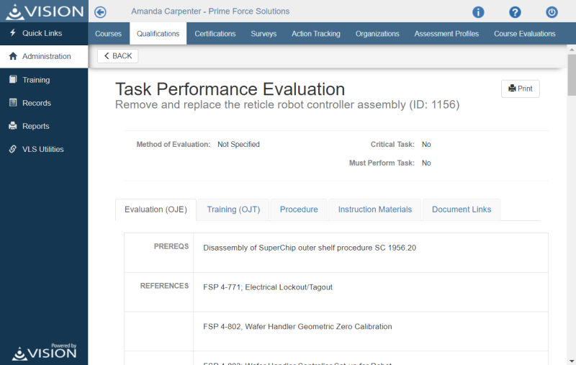
Task: Open VLS Utilities in the sidebar
Action: pyautogui.click(x=42, y=149)
